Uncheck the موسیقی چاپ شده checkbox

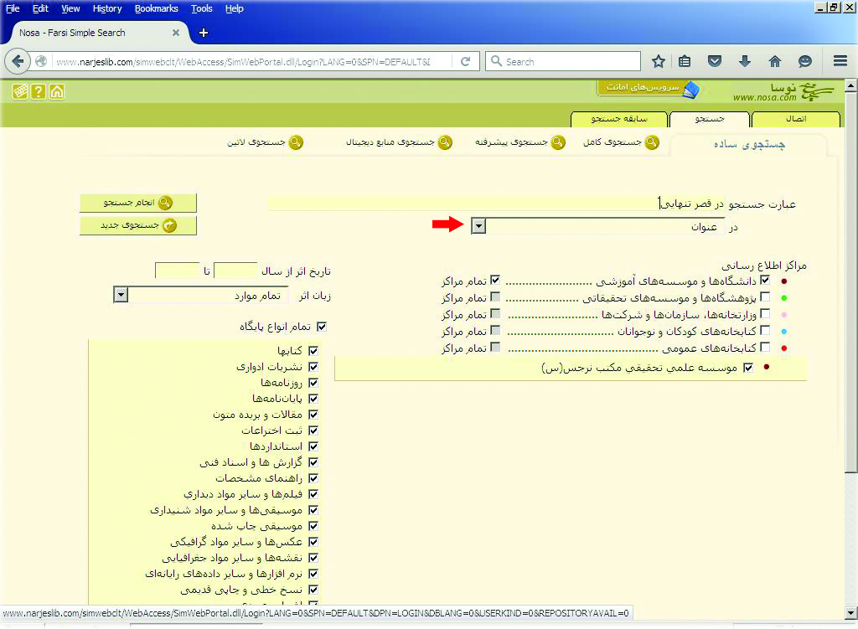(313, 526)
